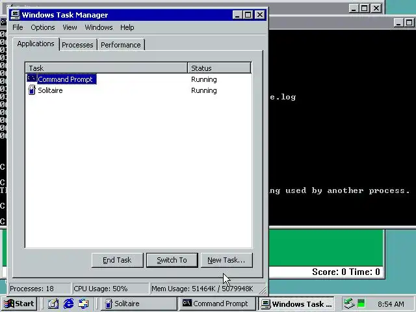
Task: Open the Windows menu
Action: point(99,27)
